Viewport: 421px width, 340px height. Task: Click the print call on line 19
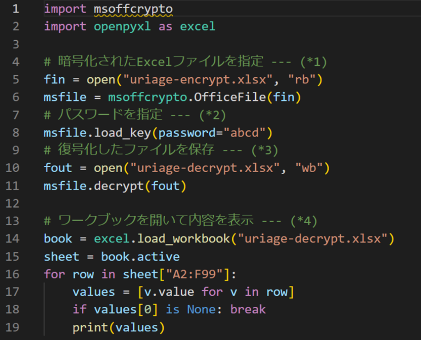(x=90, y=327)
